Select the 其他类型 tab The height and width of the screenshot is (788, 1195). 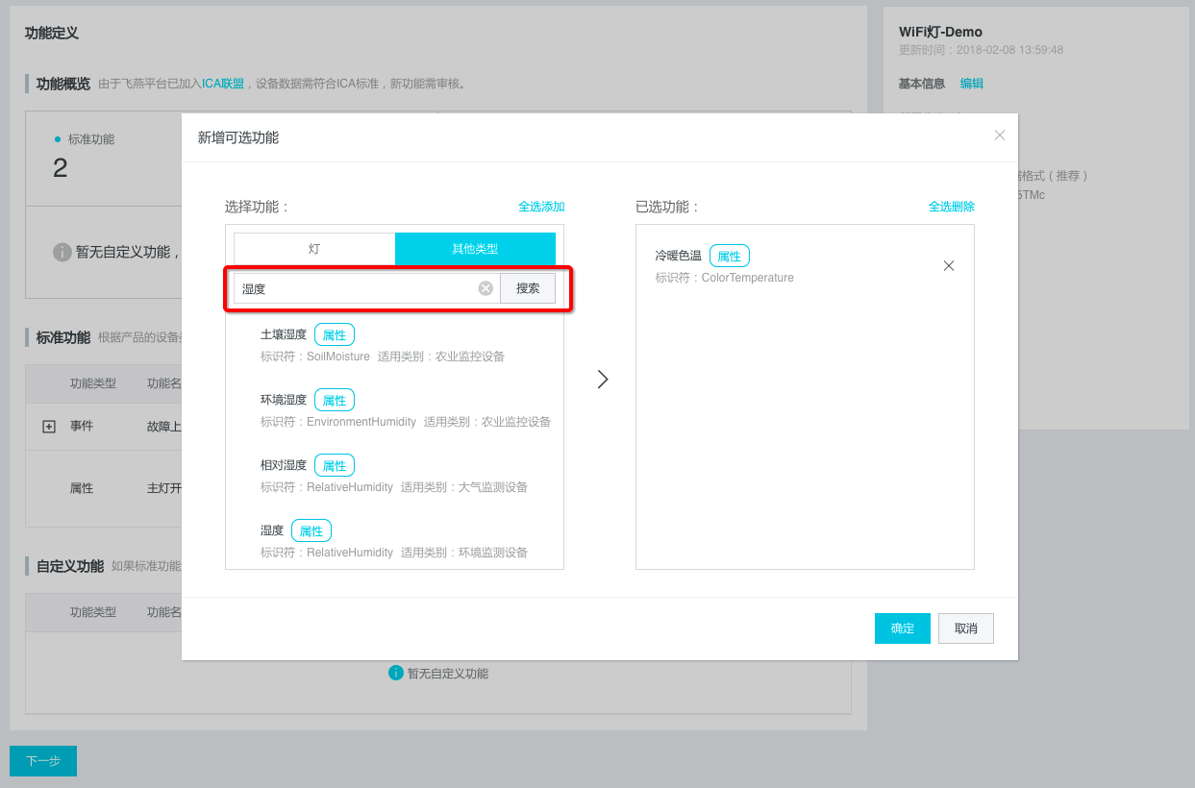475,249
